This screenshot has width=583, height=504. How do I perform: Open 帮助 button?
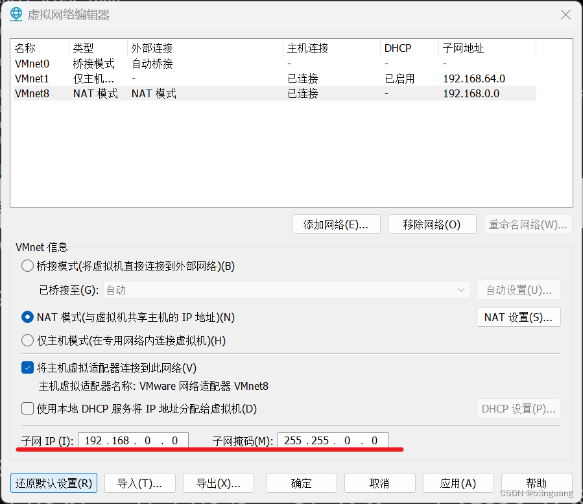[537, 483]
